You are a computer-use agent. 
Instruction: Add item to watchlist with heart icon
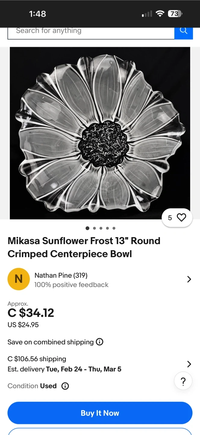pyautogui.click(x=181, y=217)
